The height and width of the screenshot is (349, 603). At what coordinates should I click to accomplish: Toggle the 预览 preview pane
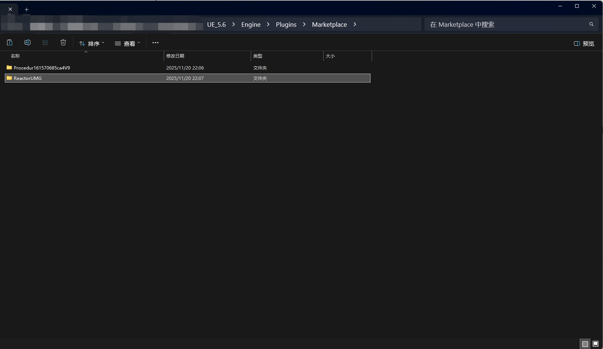(x=584, y=43)
